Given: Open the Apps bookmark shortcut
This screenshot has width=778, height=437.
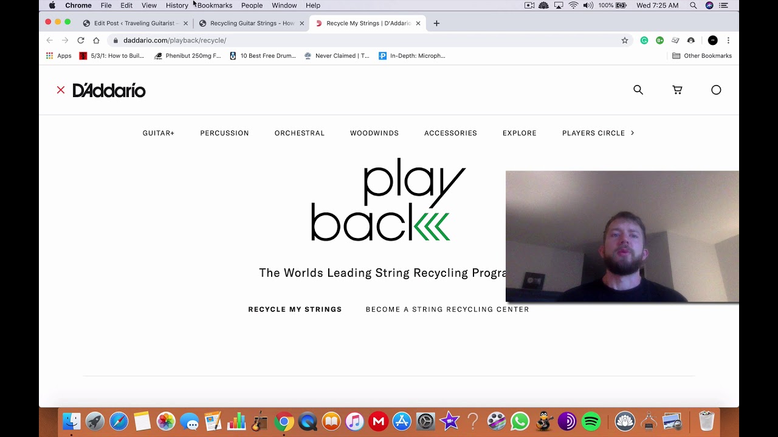Looking at the screenshot, I should [x=59, y=56].
